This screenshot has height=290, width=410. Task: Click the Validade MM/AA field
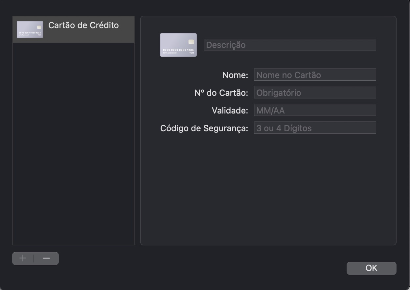(315, 110)
